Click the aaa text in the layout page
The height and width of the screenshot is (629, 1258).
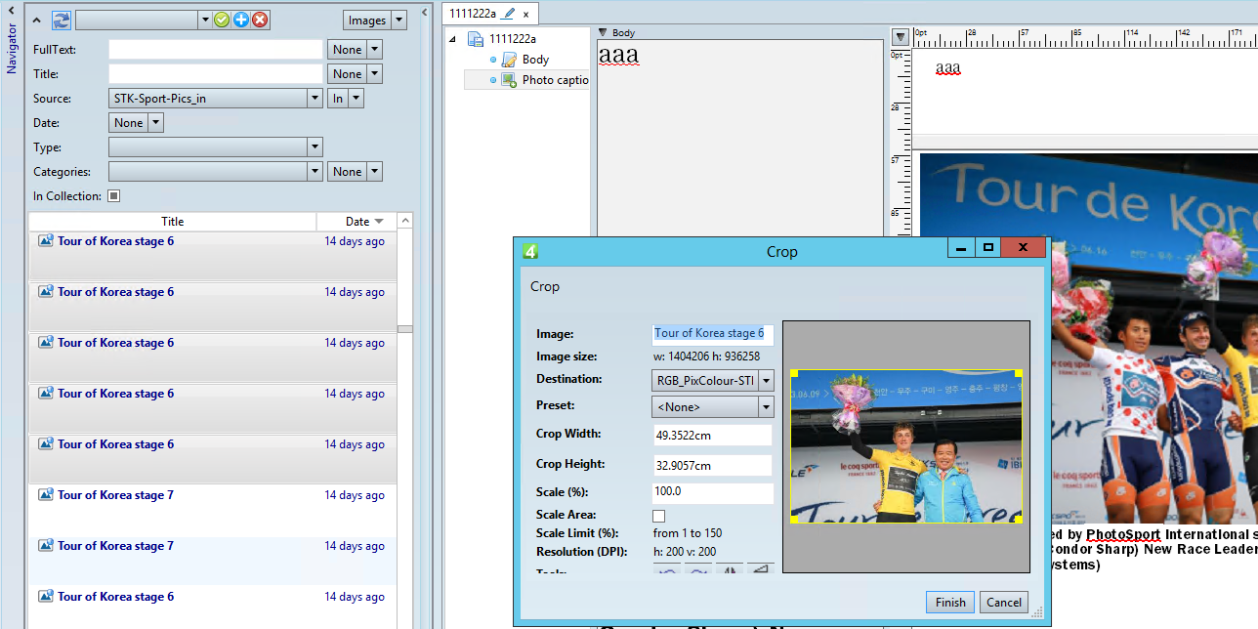(x=947, y=68)
